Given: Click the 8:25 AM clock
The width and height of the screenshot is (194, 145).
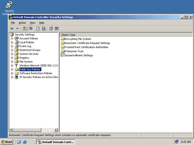Looking at the screenshot, I should coord(186,142).
